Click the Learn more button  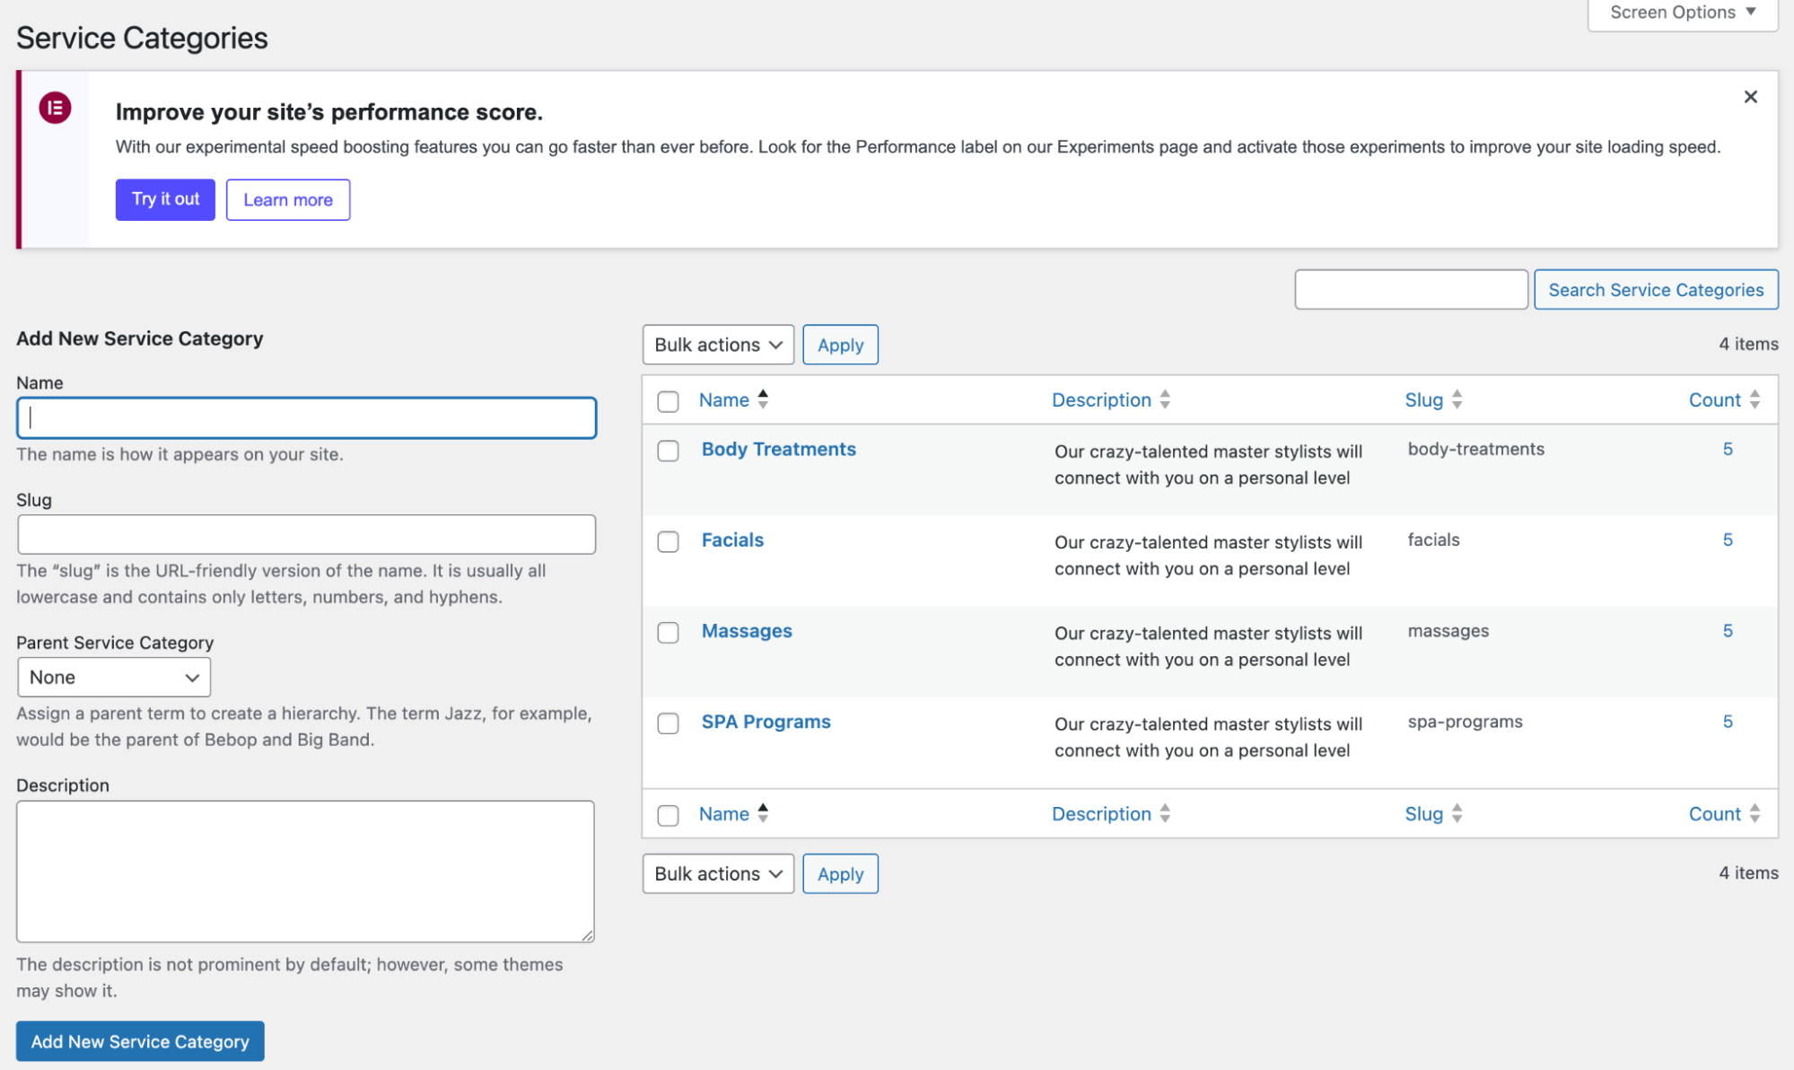[x=287, y=199]
